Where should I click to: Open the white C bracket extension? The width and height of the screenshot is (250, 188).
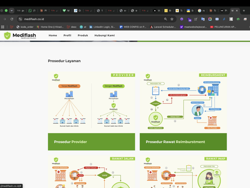coord(231,19)
